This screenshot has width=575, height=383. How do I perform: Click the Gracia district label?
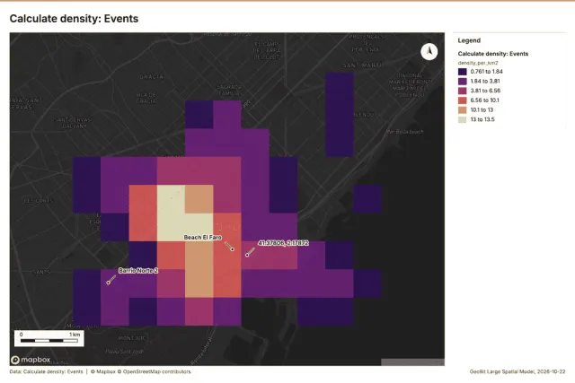click(x=152, y=77)
